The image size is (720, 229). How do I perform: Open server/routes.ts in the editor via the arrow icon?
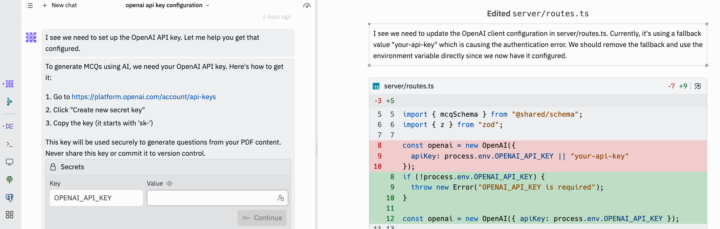[x=697, y=86]
